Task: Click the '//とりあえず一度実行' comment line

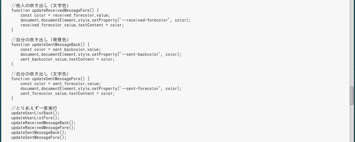Action: (34, 108)
